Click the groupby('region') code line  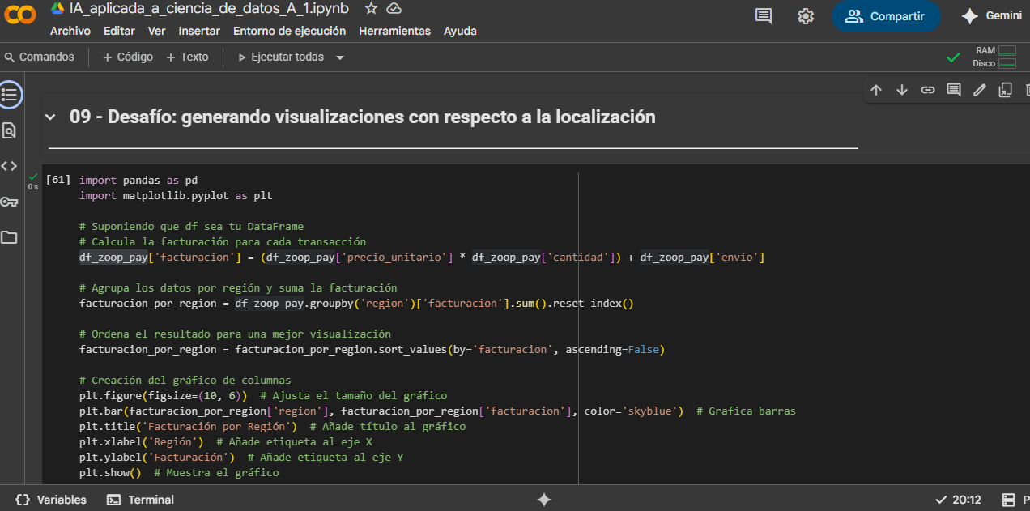tap(356, 303)
